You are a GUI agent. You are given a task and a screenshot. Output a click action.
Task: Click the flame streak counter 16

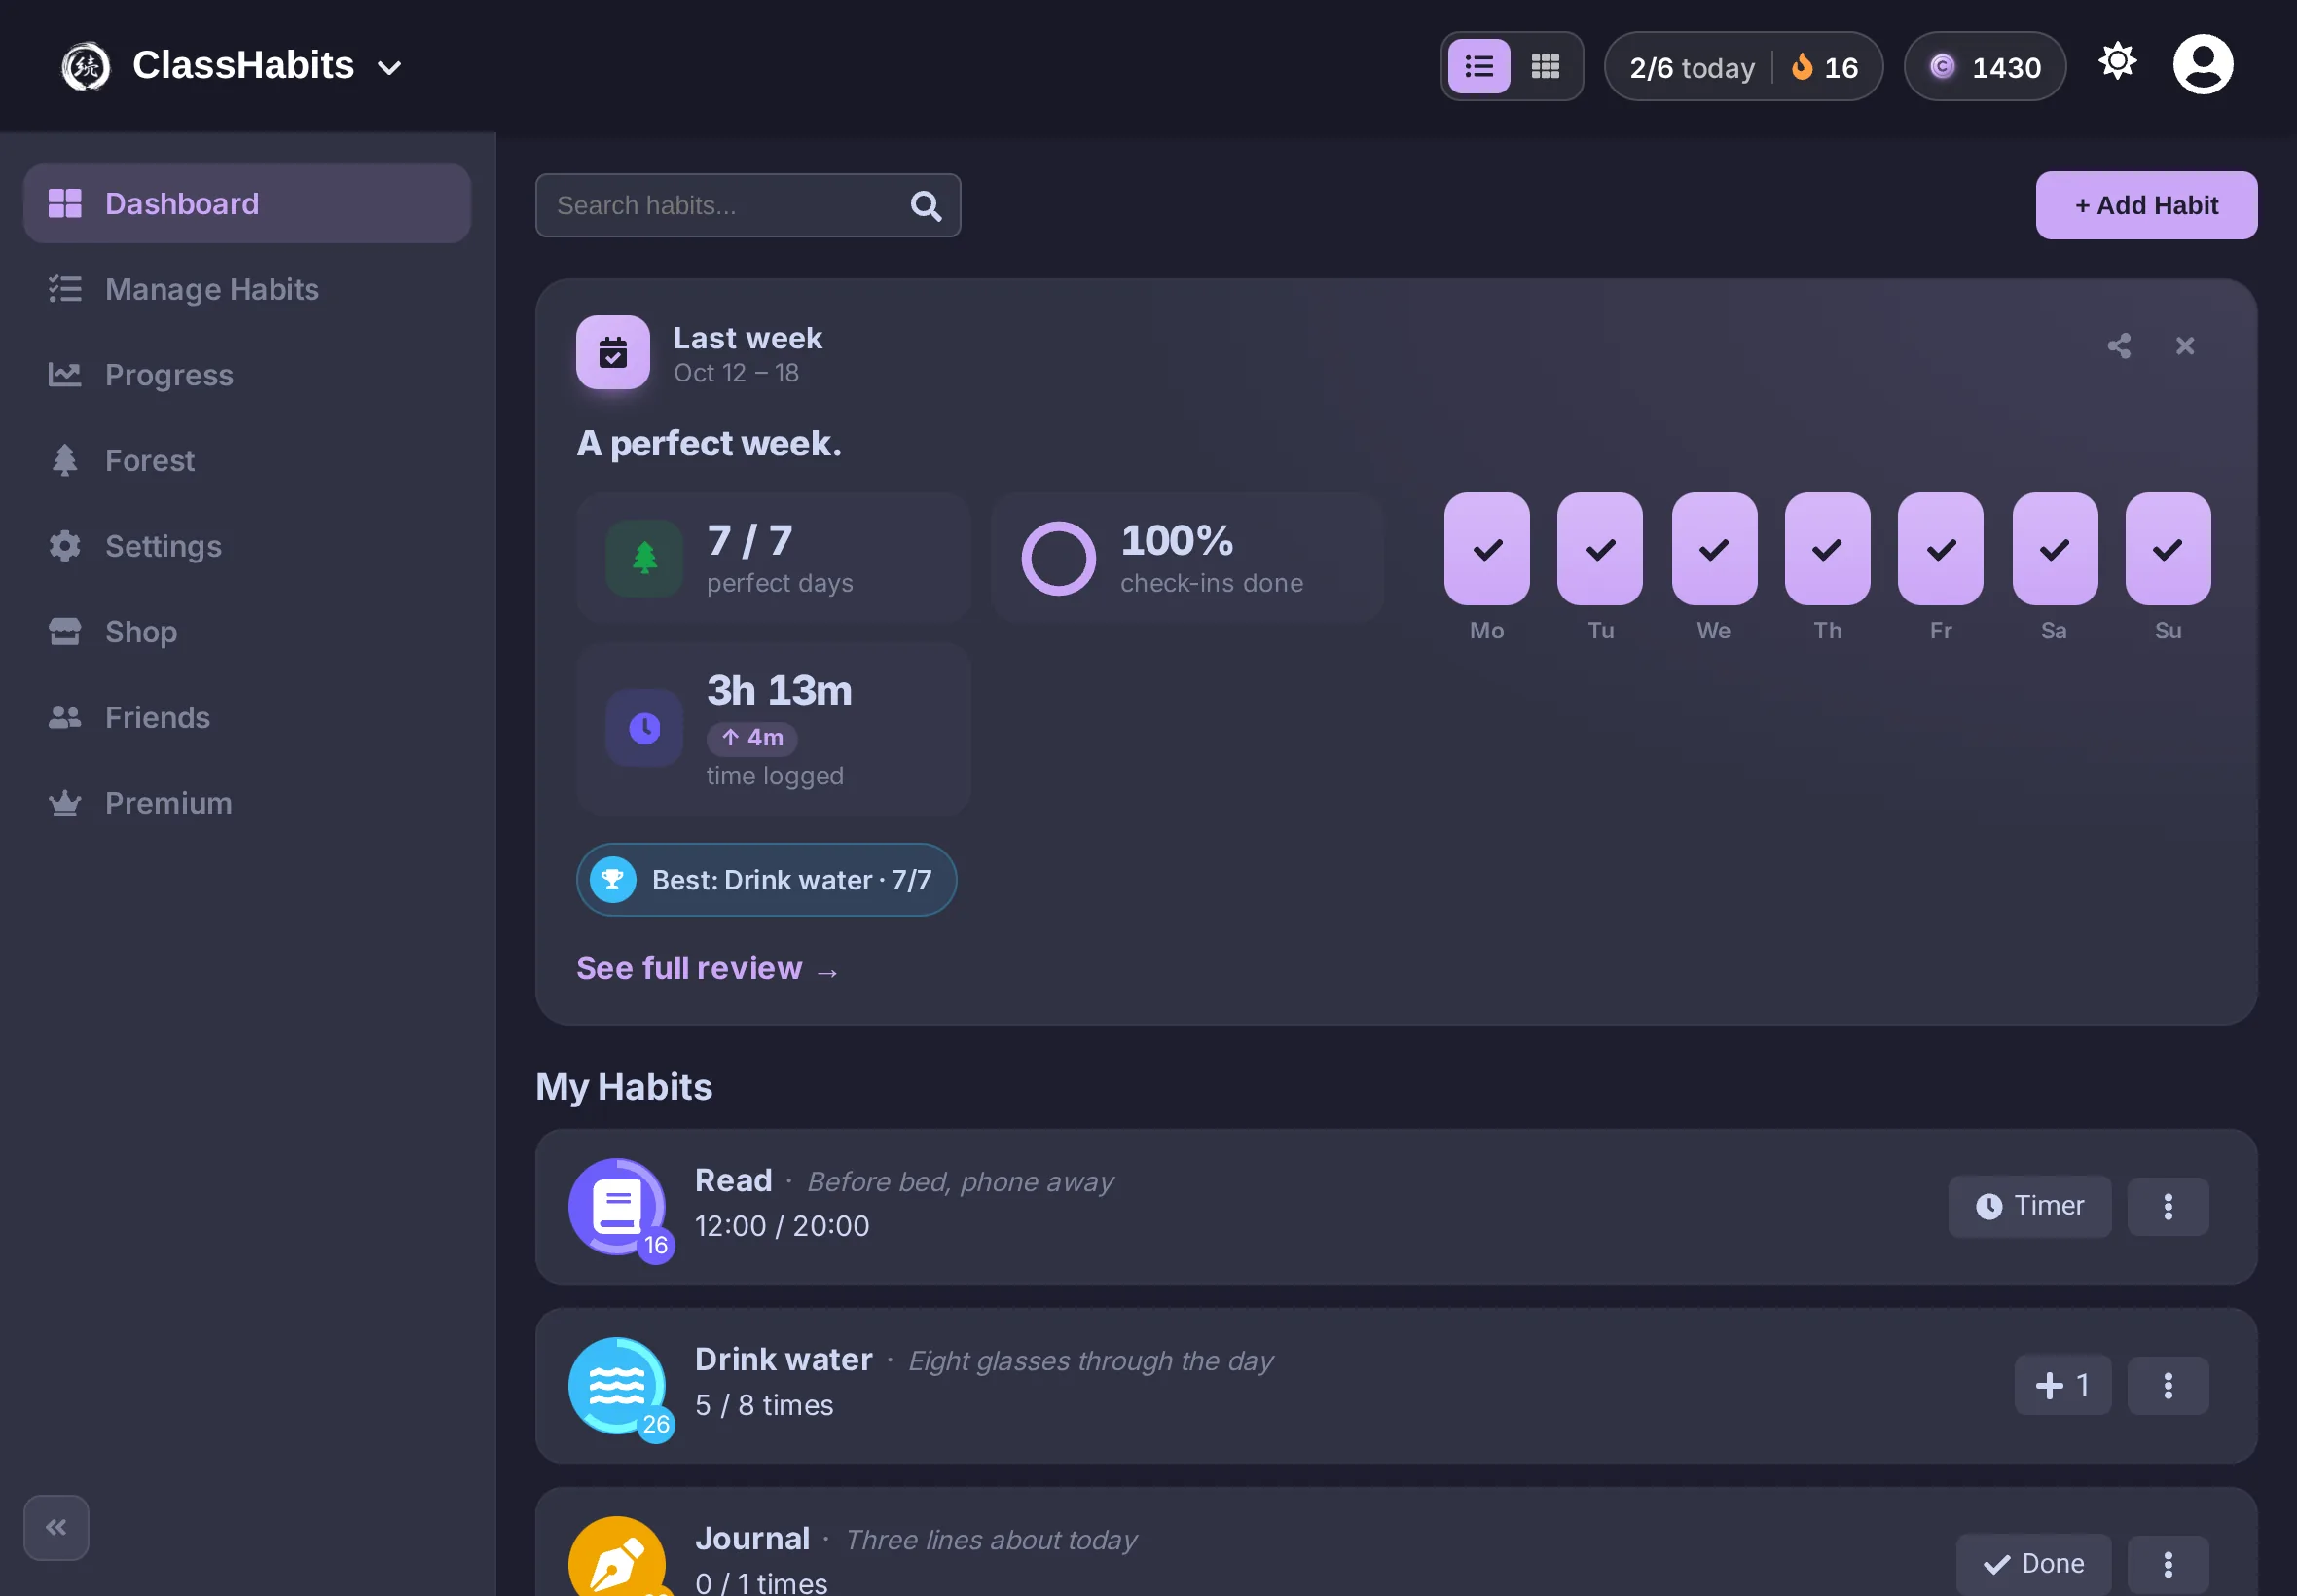(1825, 68)
